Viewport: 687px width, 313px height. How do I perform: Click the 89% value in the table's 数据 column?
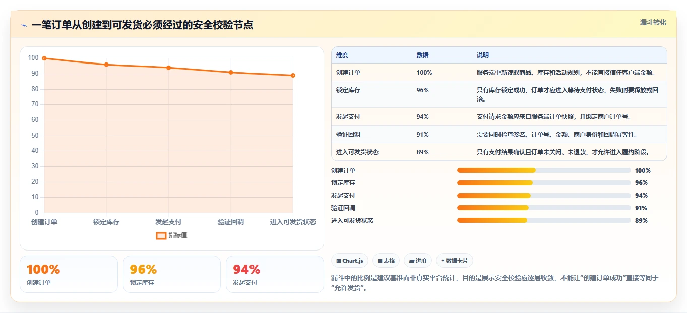point(423,152)
